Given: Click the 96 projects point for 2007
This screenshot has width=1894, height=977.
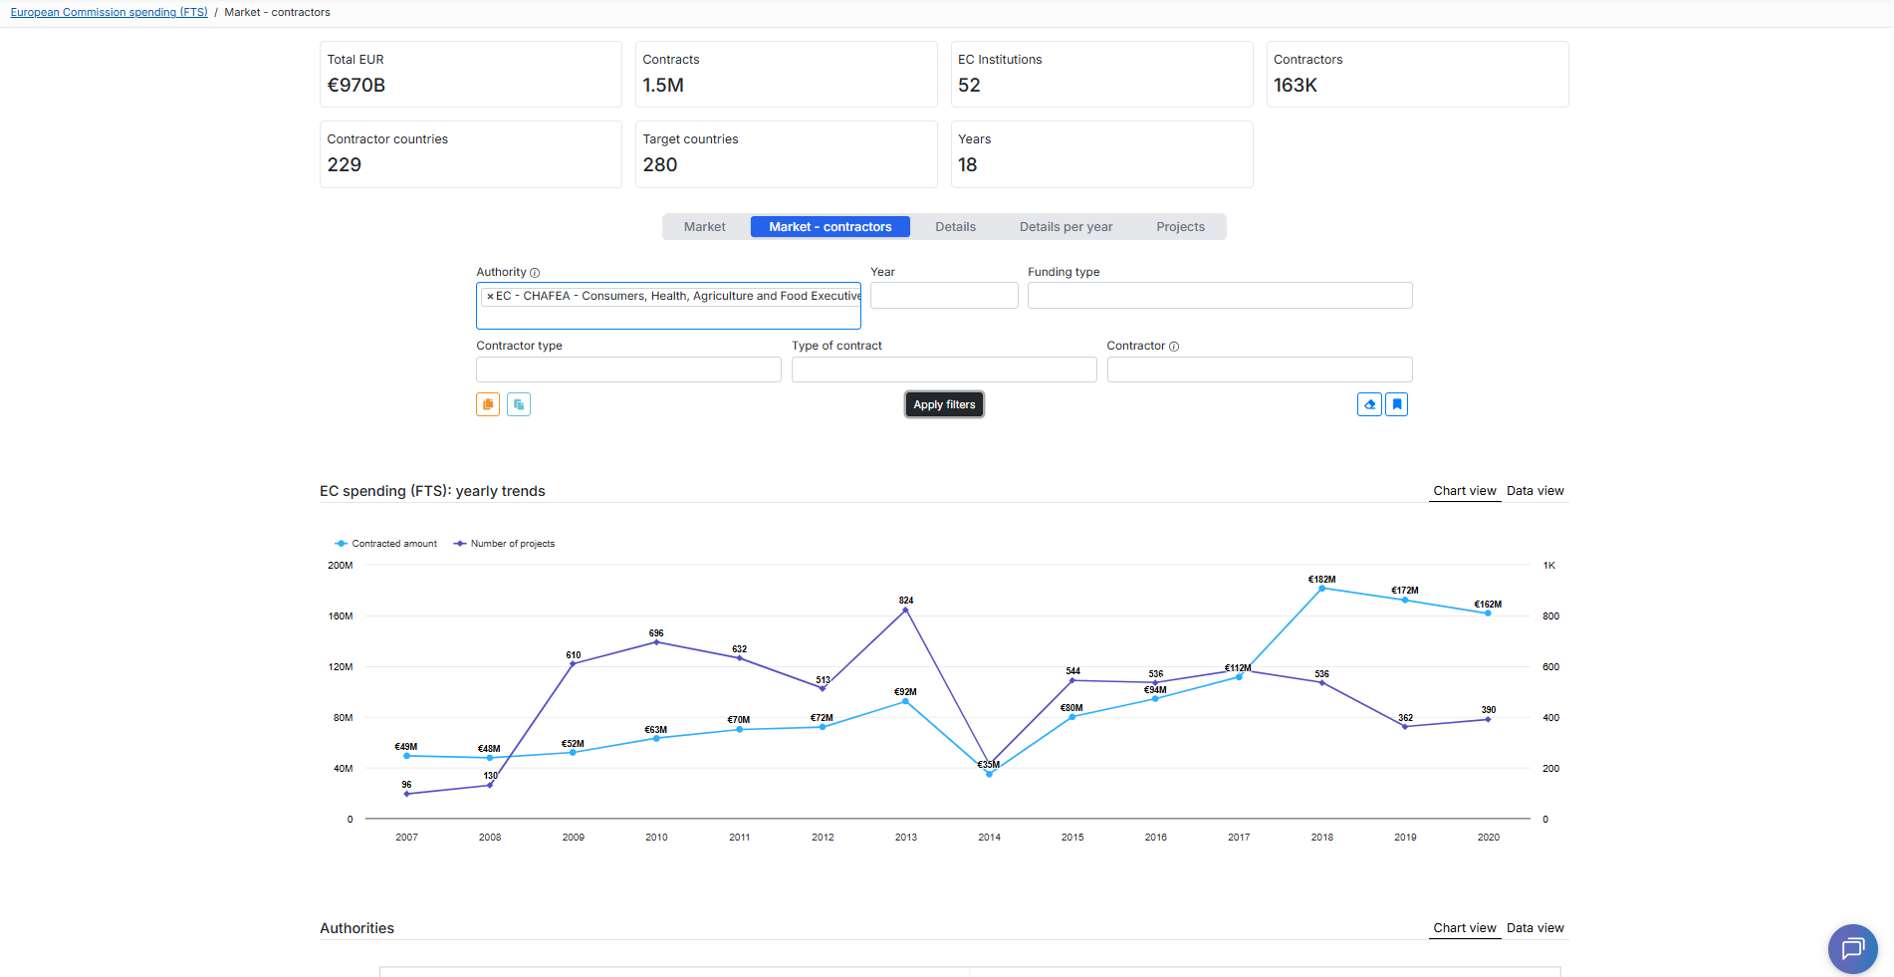Looking at the screenshot, I should pos(406,794).
